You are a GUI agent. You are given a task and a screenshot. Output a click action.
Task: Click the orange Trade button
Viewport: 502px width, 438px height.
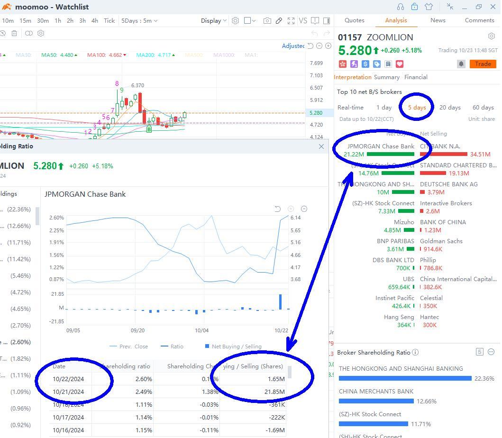tap(483, 64)
